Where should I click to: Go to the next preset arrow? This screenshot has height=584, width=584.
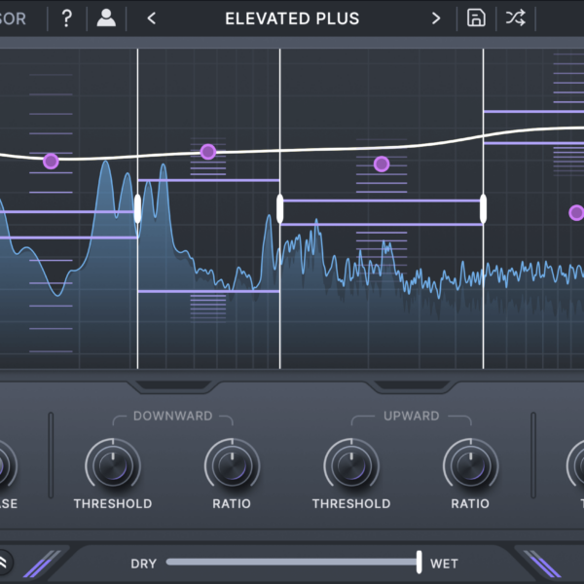pos(436,18)
